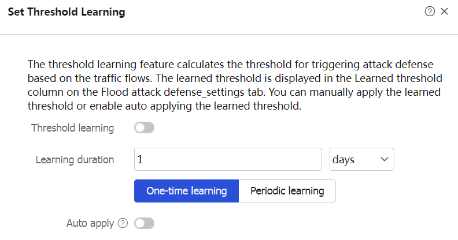This screenshot has width=458, height=240.
Task: Click the Auto apply label text
Action: [x=90, y=223]
